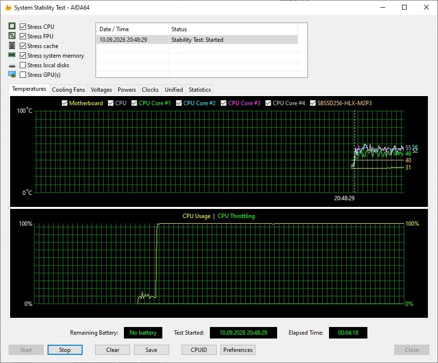Select the Stability Test: Started log row
Viewport: 438px width, 363px height.
coord(197,40)
